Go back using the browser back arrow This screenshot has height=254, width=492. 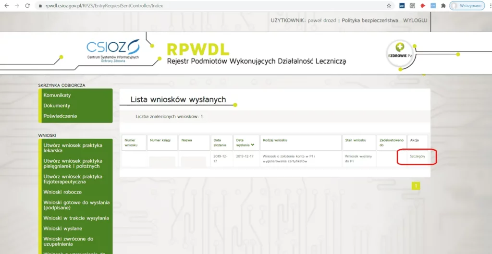[x=6, y=6]
